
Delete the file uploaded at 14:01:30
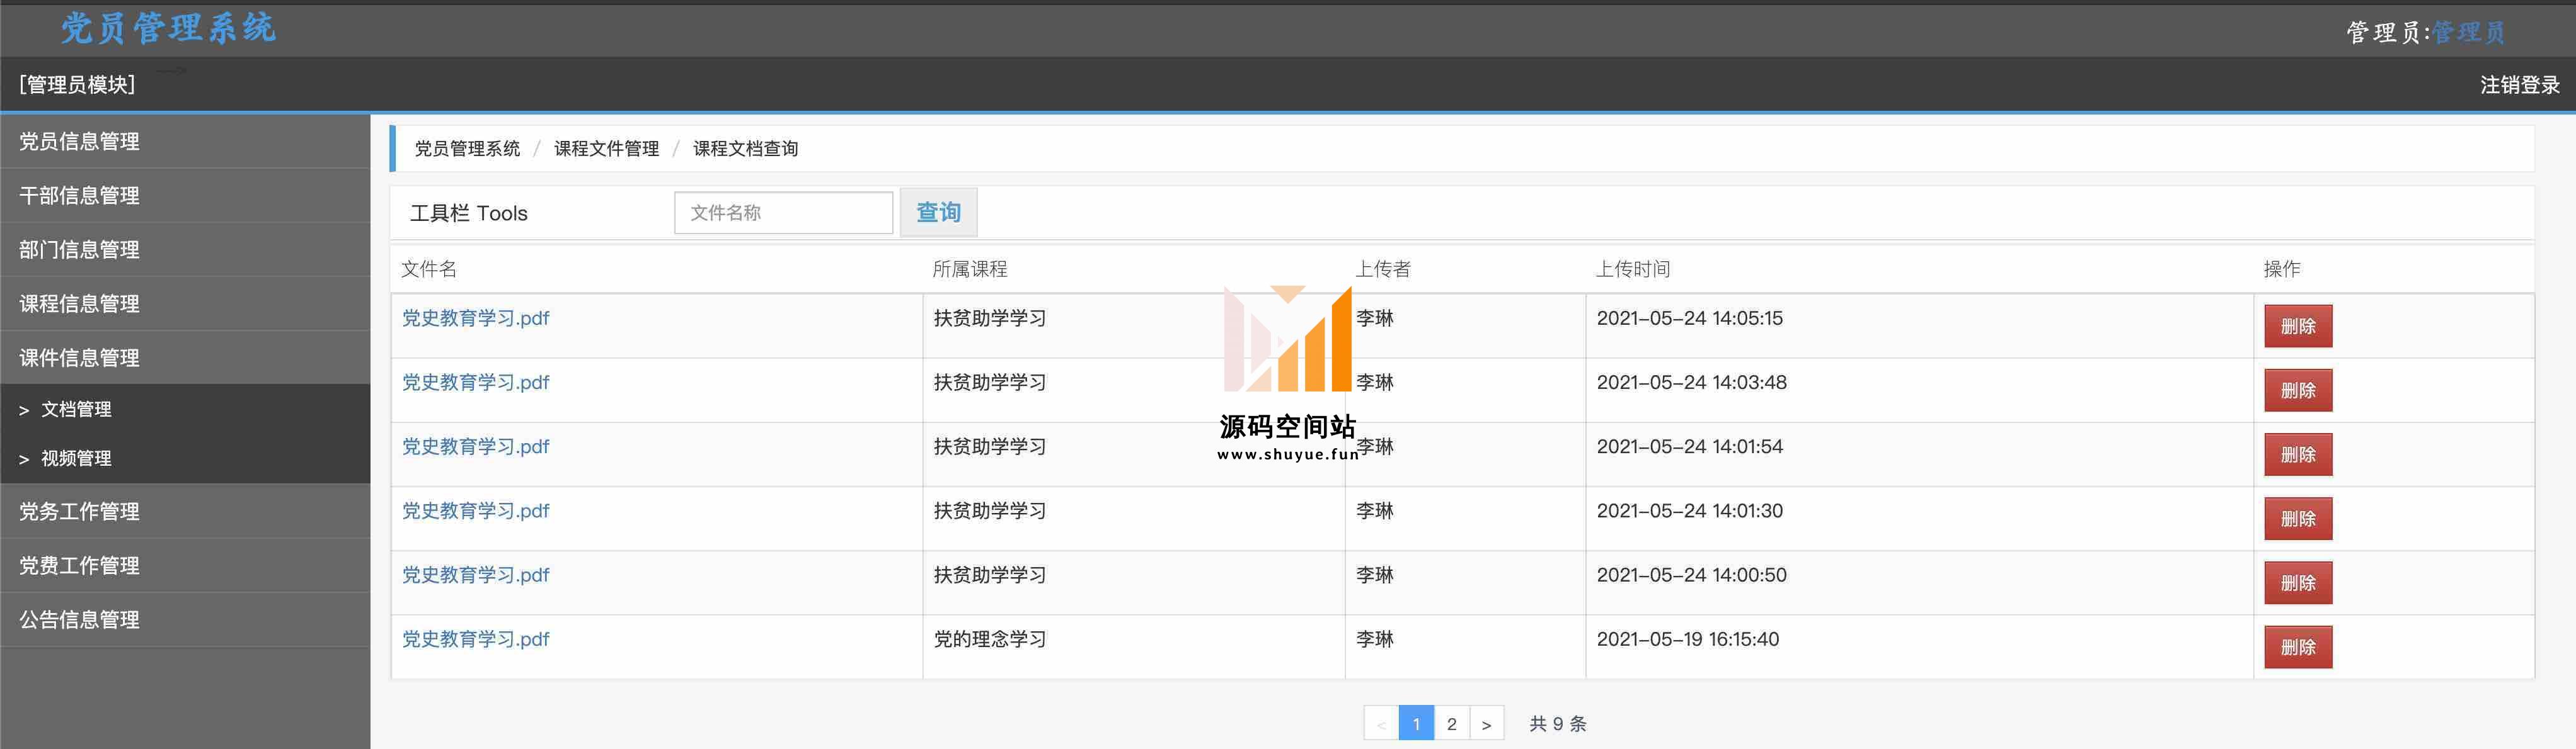point(2298,518)
